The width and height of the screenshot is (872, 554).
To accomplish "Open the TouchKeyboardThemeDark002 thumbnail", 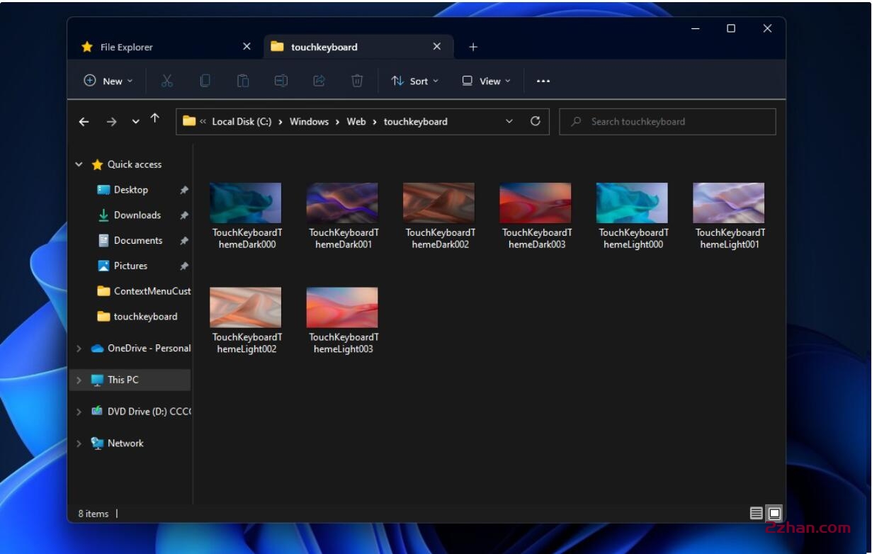I will pos(438,202).
